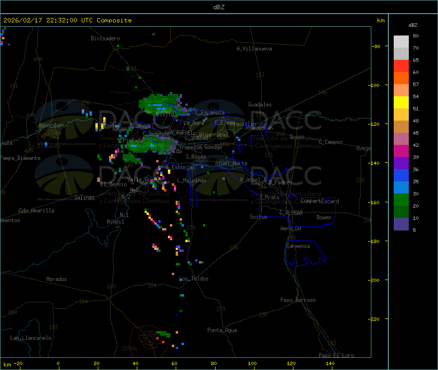This screenshot has width=438, height=370.
Task: Click the S_Rosas location label
Action: point(196,157)
